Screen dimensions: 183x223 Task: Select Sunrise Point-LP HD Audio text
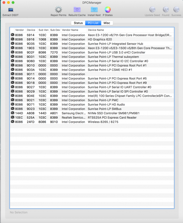(106, 105)
